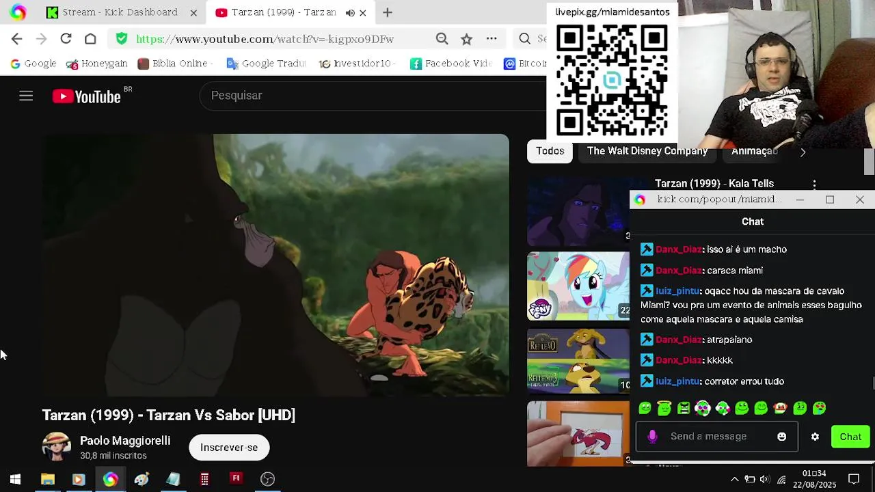Go to YouTube home via logo
This screenshot has width=875, height=492.
coord(87,96)
